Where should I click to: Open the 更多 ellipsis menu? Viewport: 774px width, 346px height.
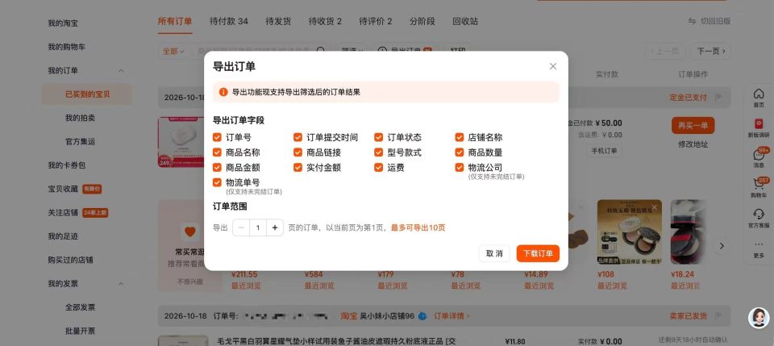click(759, 248)
